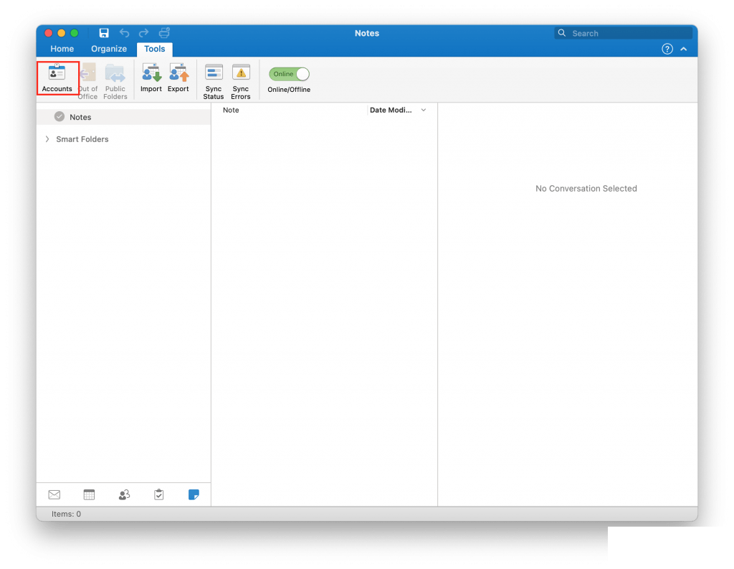Open the Accounts settings
The image size is (734, 569).
click(x=57, y=77)
